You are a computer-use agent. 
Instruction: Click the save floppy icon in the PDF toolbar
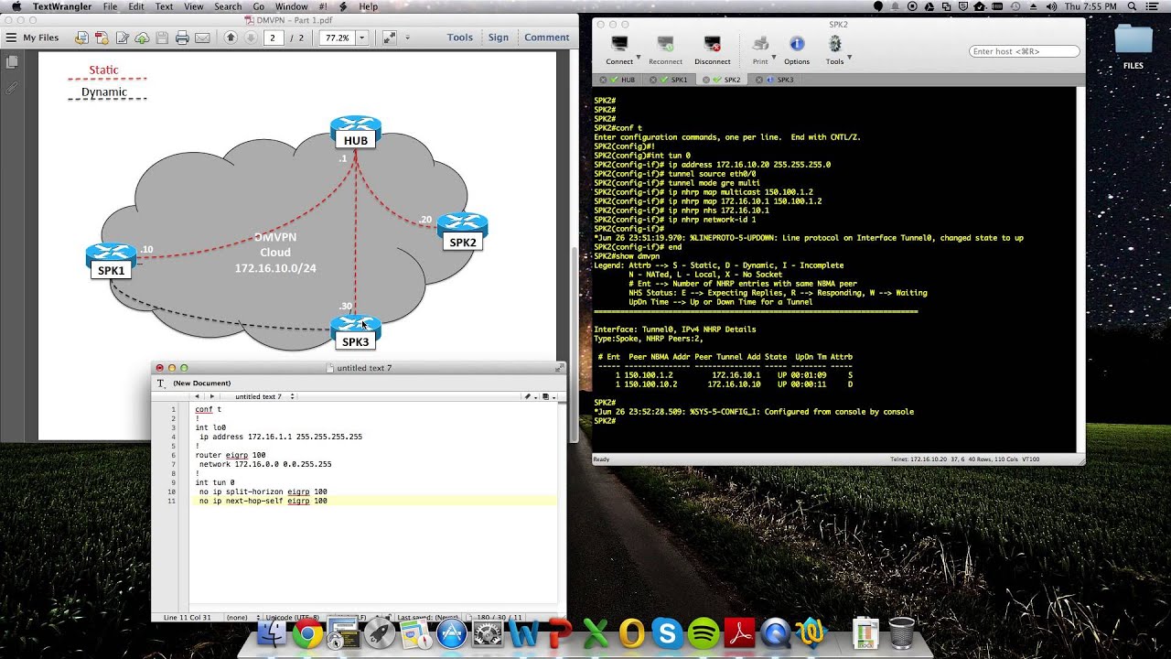(162, 38)
